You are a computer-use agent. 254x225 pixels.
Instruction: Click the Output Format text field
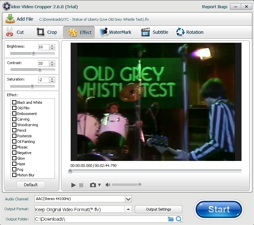click(80, 209)
